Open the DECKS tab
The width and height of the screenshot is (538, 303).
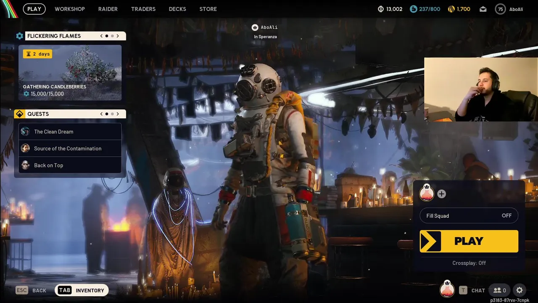coord(177,9)
